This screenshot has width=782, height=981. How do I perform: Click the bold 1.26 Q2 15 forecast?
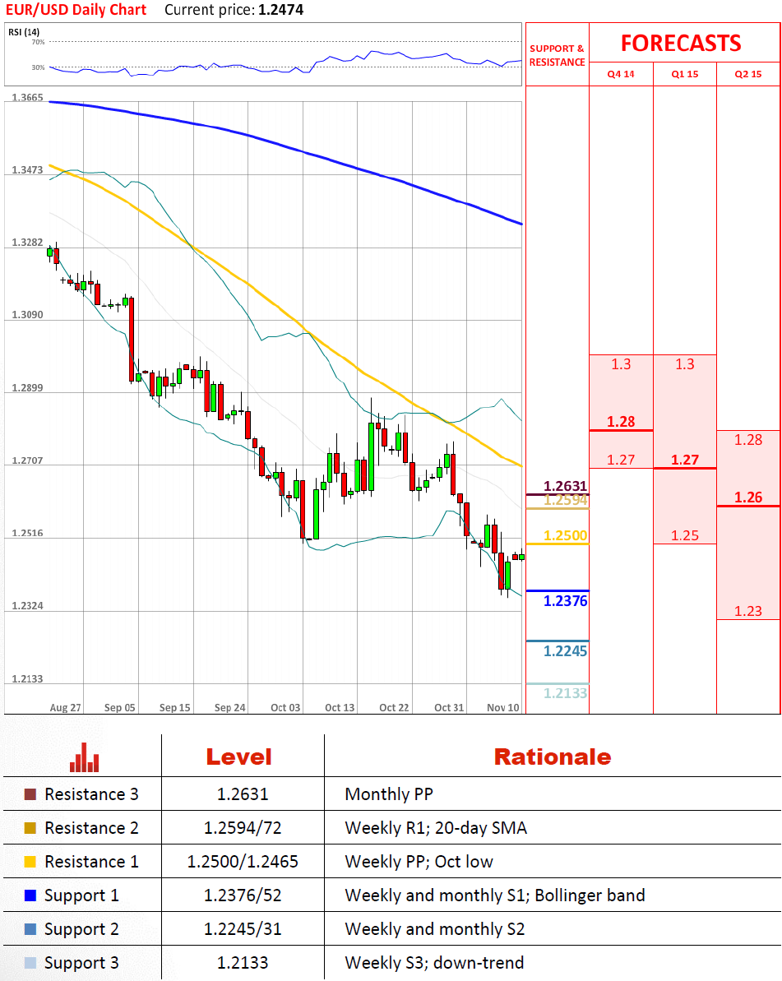(748, 497)
